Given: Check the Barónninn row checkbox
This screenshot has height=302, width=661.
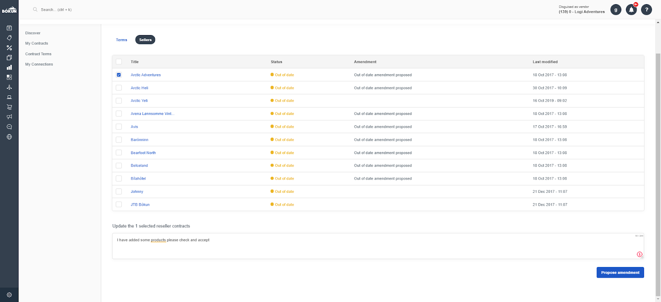Looking at the screenshot, I should [x=119, y=140].
